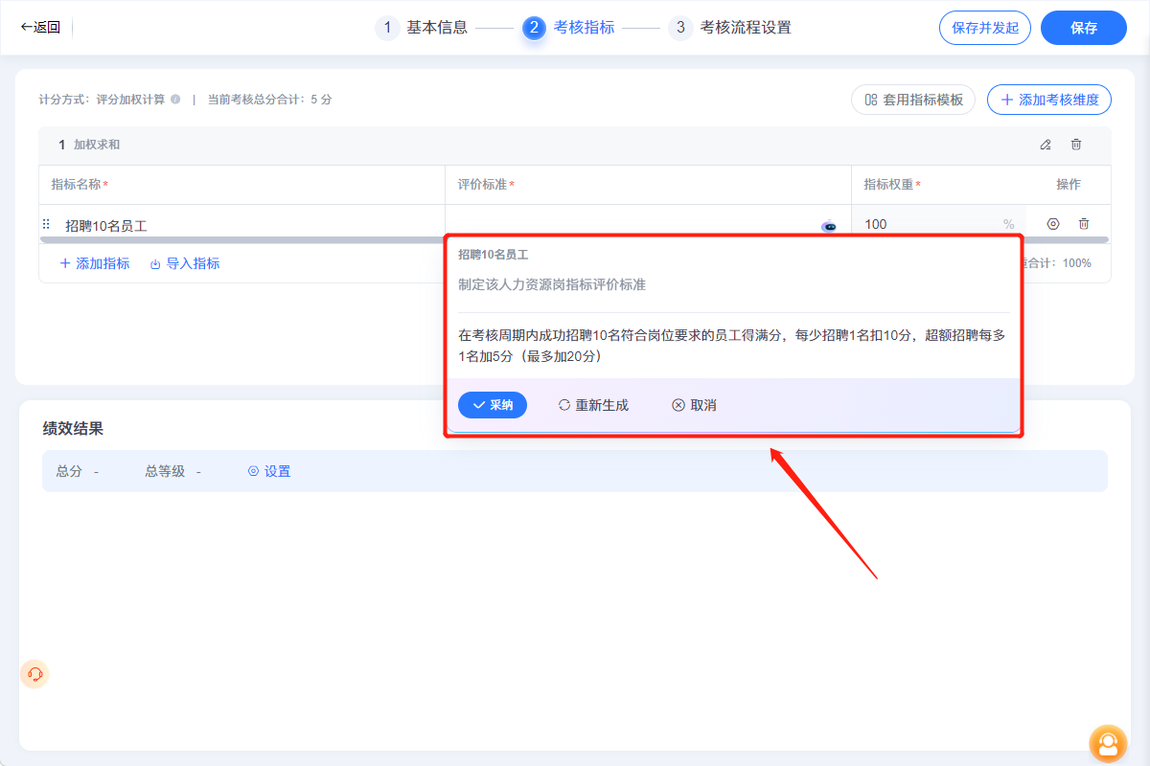The width and height of the screenshot is (1150, 766).
Task: Regenerate the standard with 重新生成
Action: [594, 405]
